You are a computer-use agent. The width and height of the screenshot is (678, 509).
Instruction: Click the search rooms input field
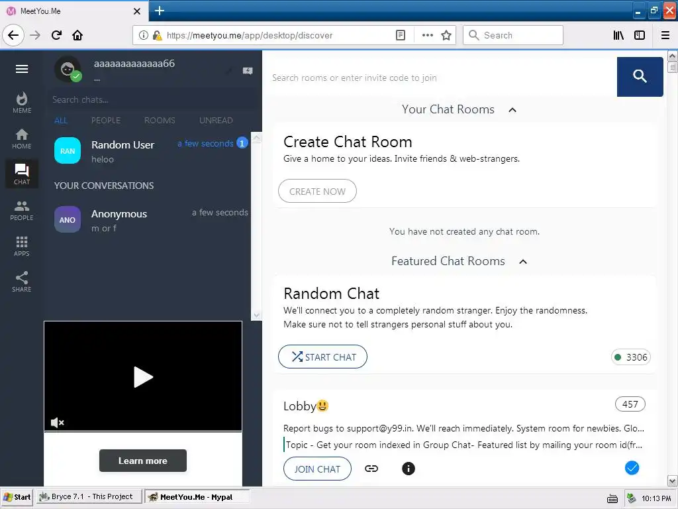click(441, 78)
